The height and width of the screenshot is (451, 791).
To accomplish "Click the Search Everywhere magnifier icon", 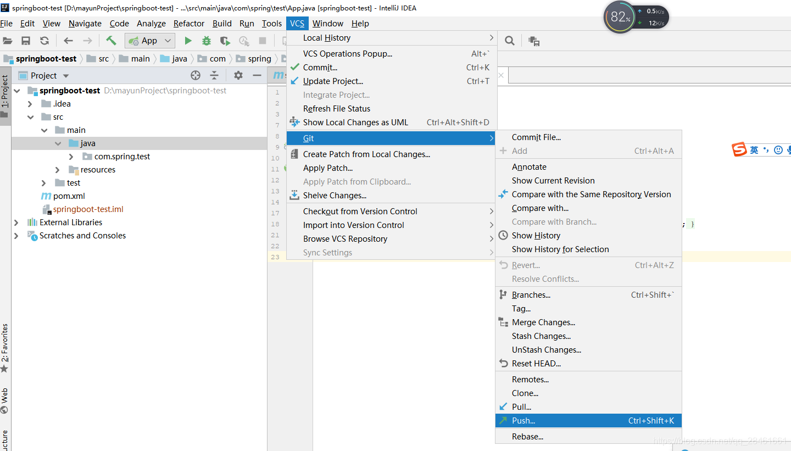I will tap(510, 41).
